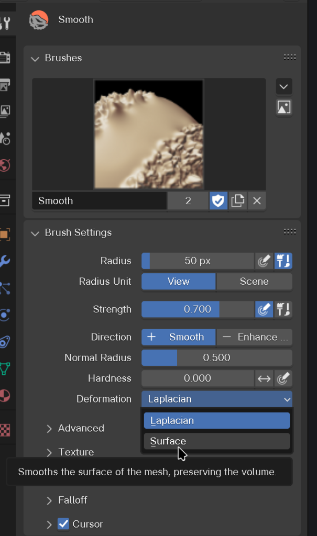Expand the Cursor subpanel
This screenshot has width=317, height=536.
49,524
